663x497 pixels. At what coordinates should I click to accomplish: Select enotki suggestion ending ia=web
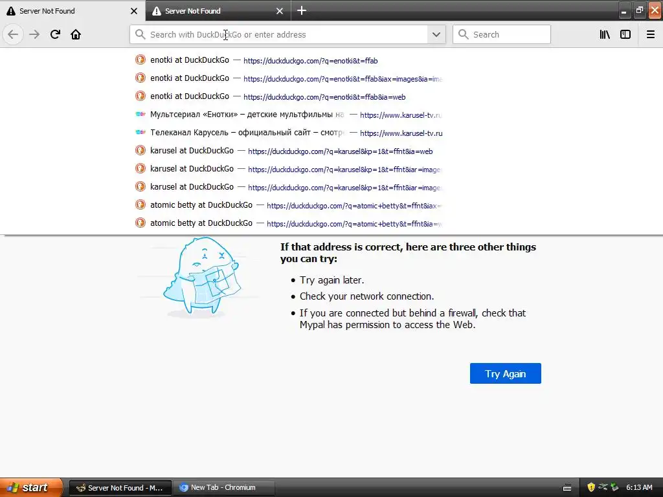tap(287, 96)
